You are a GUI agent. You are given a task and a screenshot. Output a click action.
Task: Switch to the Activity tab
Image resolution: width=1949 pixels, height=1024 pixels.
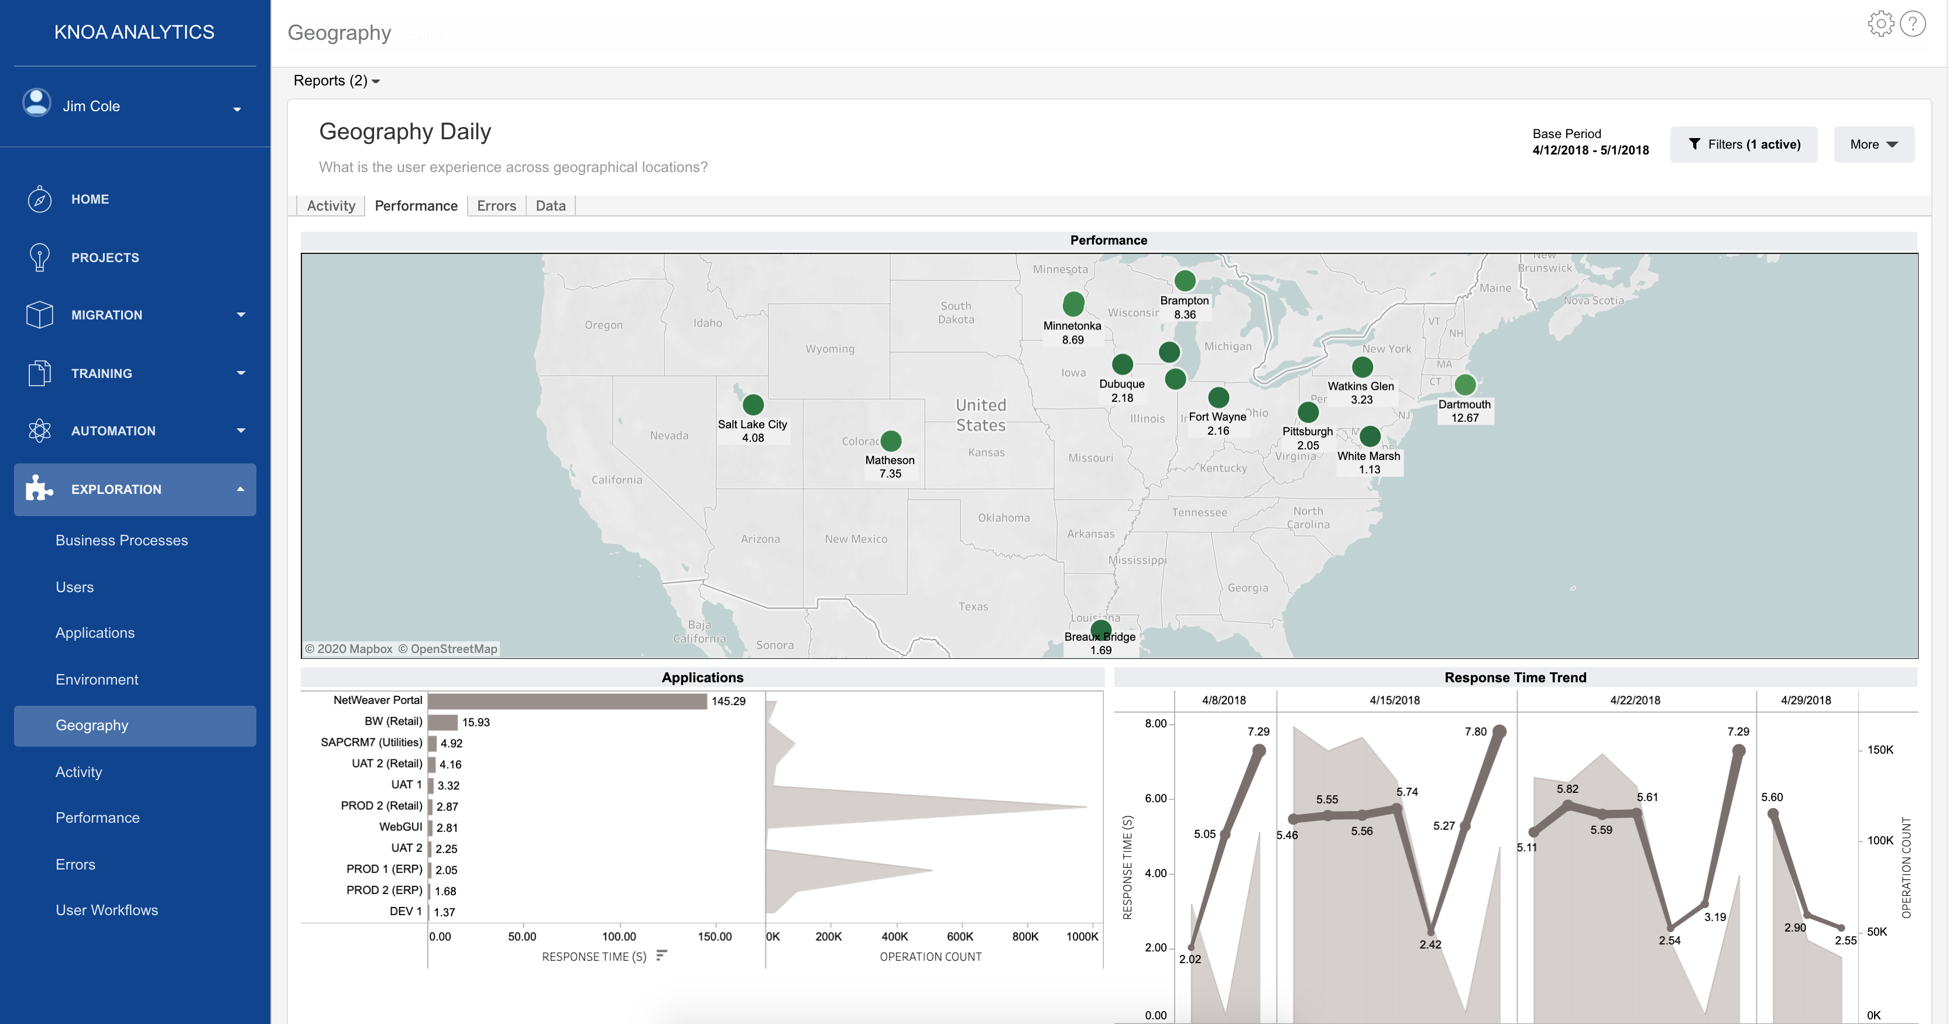331,206
